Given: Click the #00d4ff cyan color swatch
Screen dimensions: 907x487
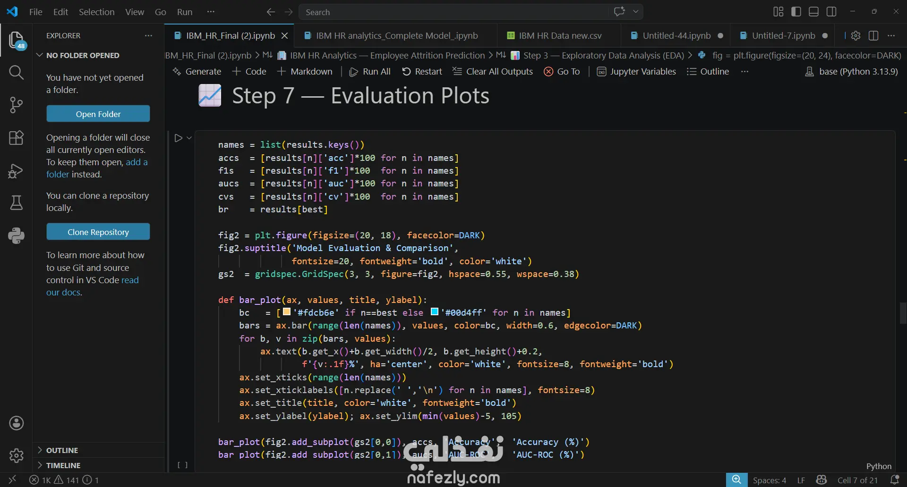Looking at the screenshot, I should pos(435,312).
